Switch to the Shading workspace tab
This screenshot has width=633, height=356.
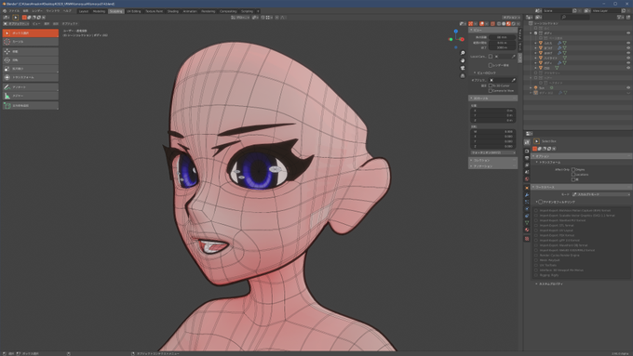(x=173, y=11)
